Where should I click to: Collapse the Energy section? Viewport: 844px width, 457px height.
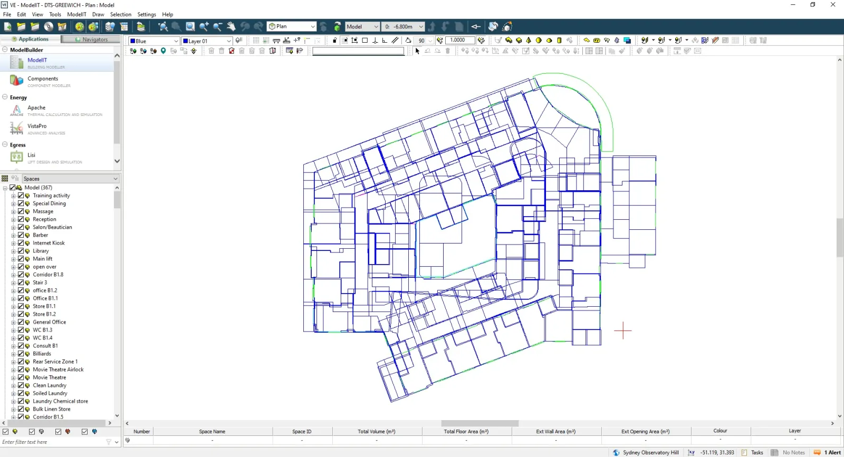pos(5,97)
